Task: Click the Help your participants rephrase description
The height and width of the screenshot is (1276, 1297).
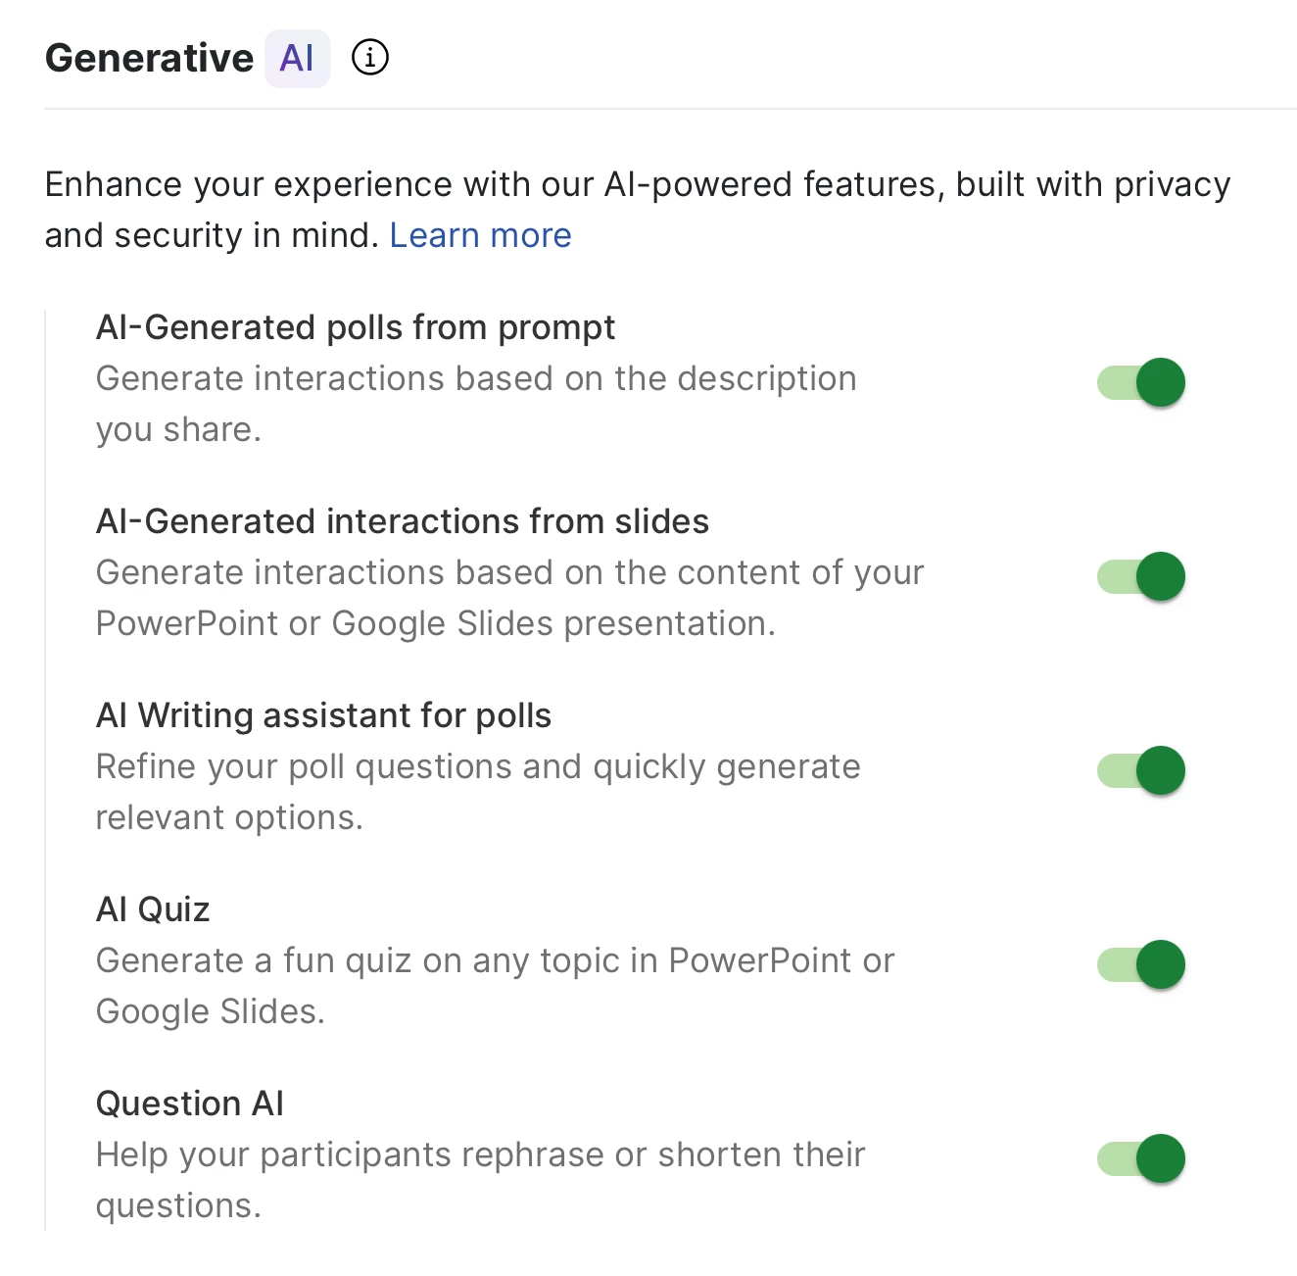Action: 480,1154
